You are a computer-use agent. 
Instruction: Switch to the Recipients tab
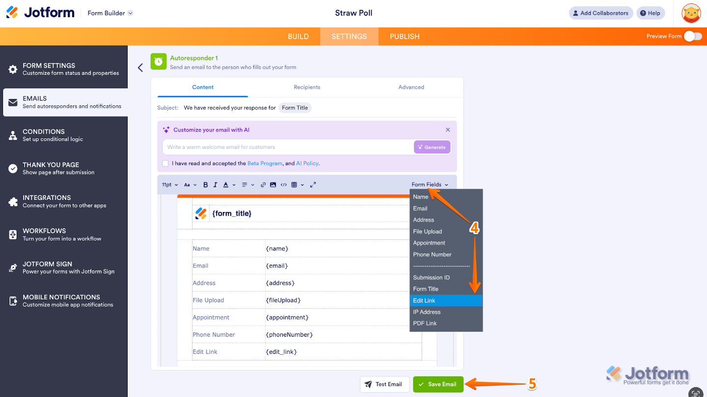pyautogui.click(x=307, y=87)
